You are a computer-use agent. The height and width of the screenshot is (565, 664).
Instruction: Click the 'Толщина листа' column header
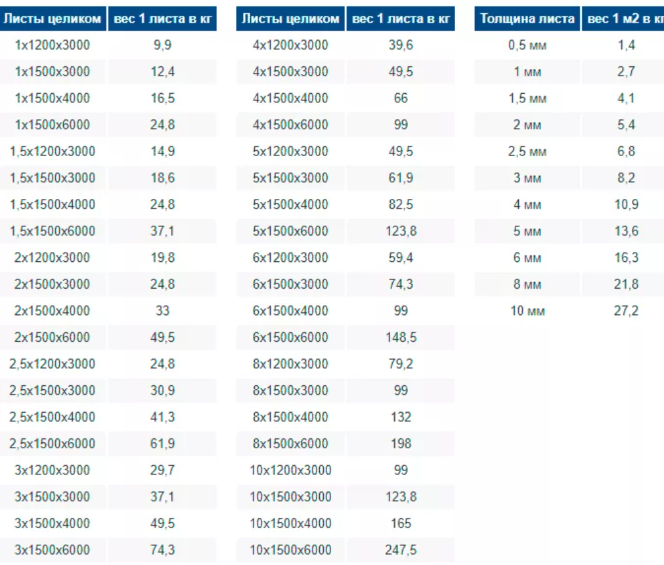tap(527, 18)
